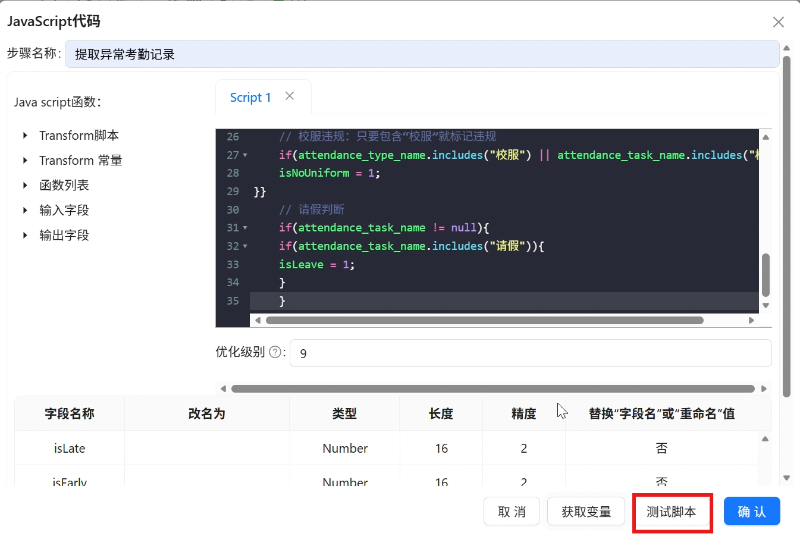Expand the 输入字段 tree node
This screenshot has height=536, width=800.
[x=25, y=211]
